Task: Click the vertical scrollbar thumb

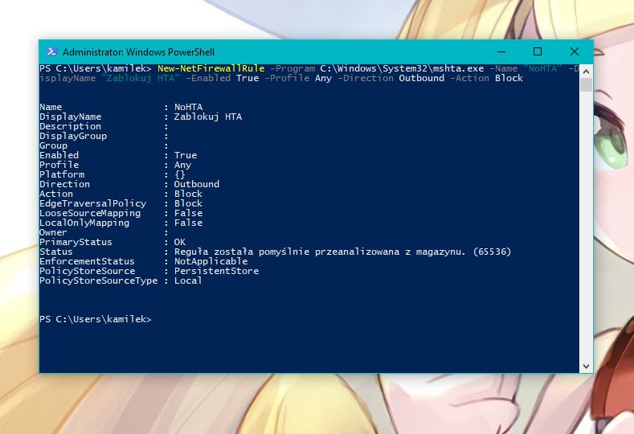Action: click(587, 84)
